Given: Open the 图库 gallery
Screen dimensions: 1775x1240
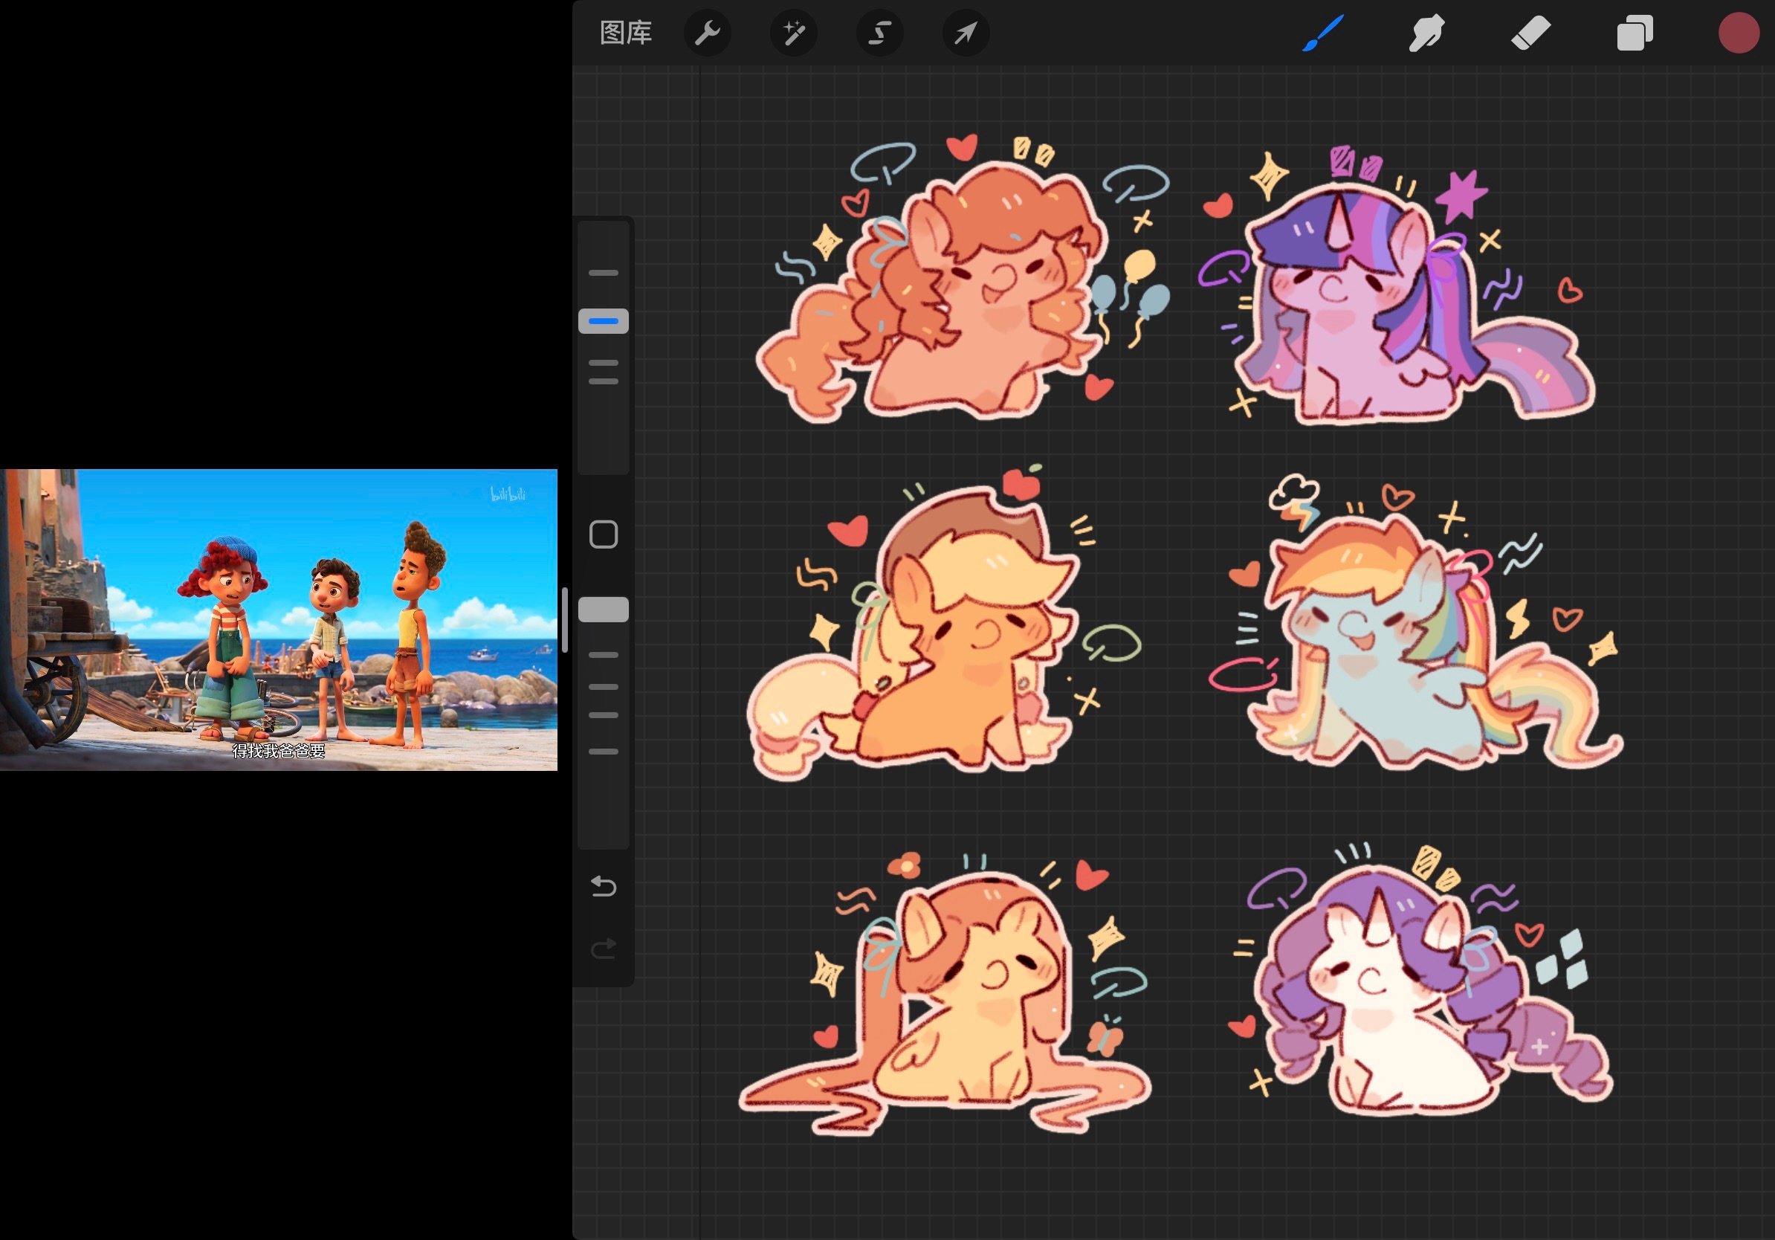Looking at the screenshot, I should pos(625,33).
